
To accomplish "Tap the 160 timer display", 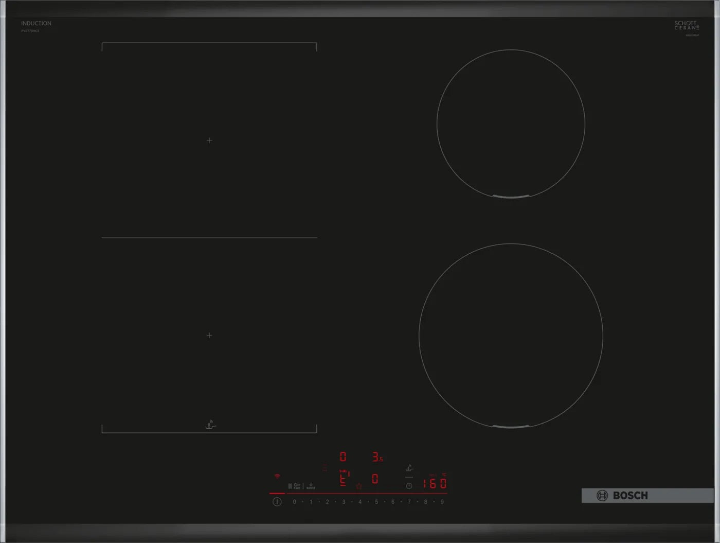I will click(435, 484).
